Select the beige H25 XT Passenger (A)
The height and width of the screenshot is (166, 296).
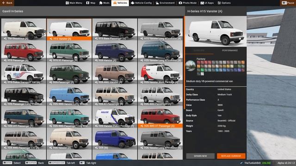click(115, 95)
